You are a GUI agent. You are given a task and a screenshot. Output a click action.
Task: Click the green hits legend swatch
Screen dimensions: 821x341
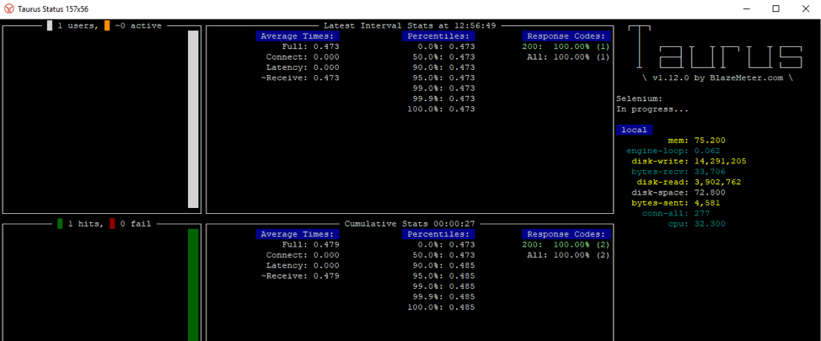(60, 224)
